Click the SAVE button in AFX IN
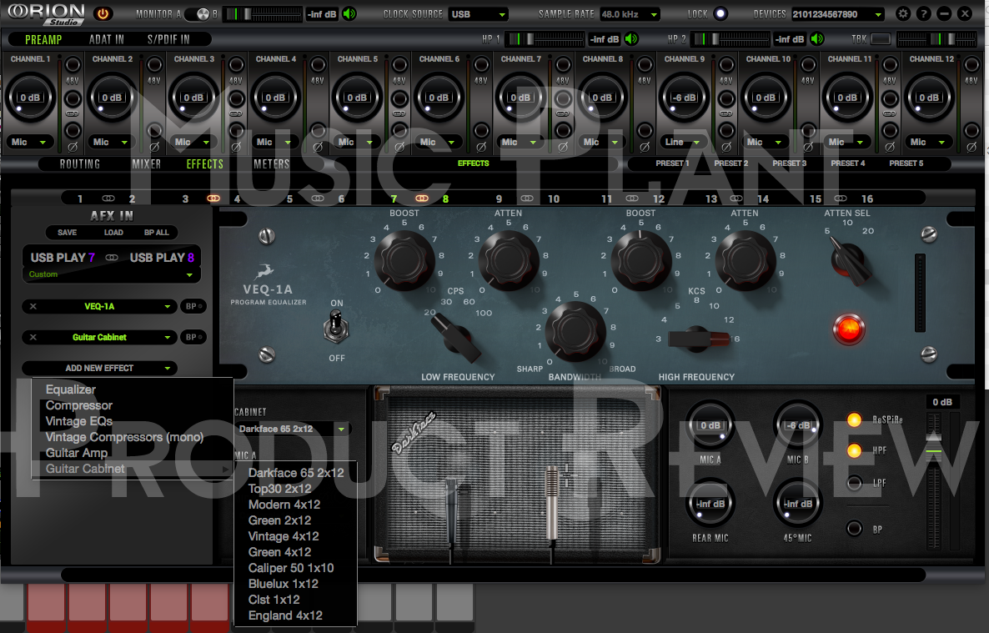 68,233
